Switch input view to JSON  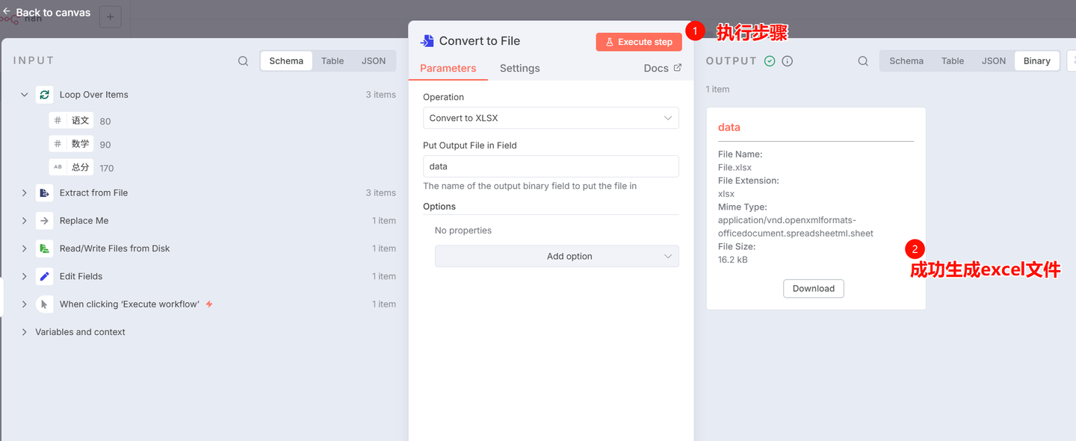point(374,61)
